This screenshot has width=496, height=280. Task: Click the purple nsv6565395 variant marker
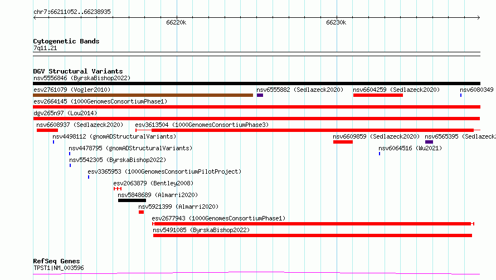pos(429,142)
